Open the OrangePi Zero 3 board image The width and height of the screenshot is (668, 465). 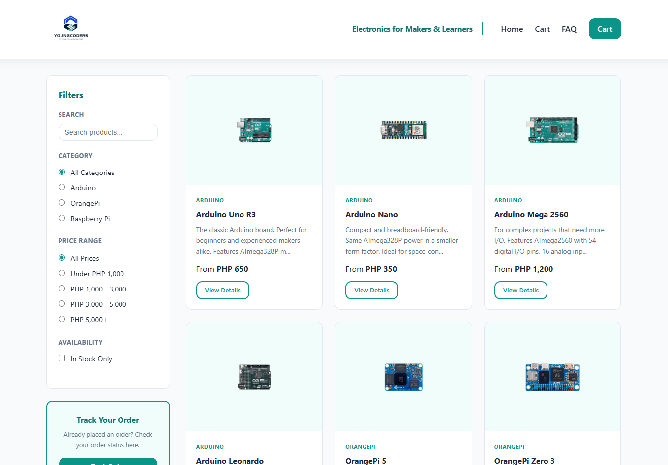point(552,377)
